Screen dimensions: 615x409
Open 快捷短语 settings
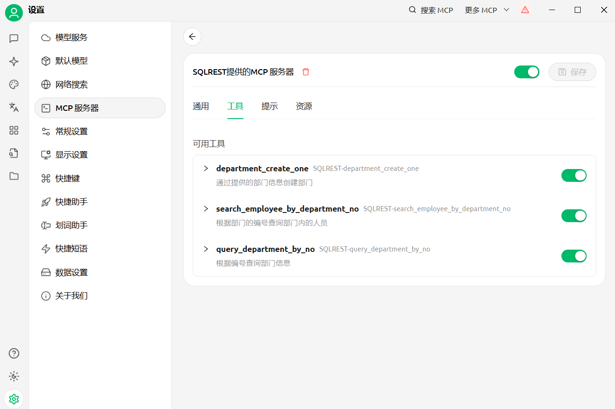(100, 249)
